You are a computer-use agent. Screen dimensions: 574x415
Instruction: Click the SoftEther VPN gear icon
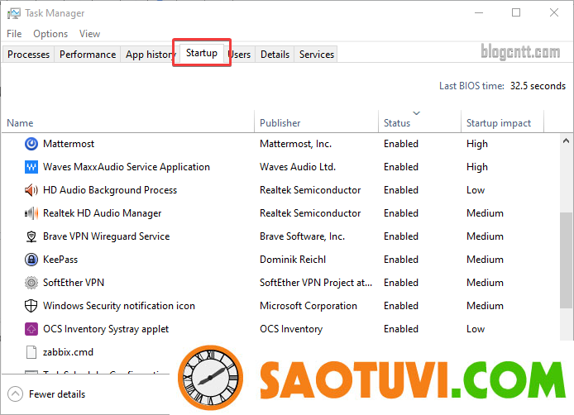point(31,283)
